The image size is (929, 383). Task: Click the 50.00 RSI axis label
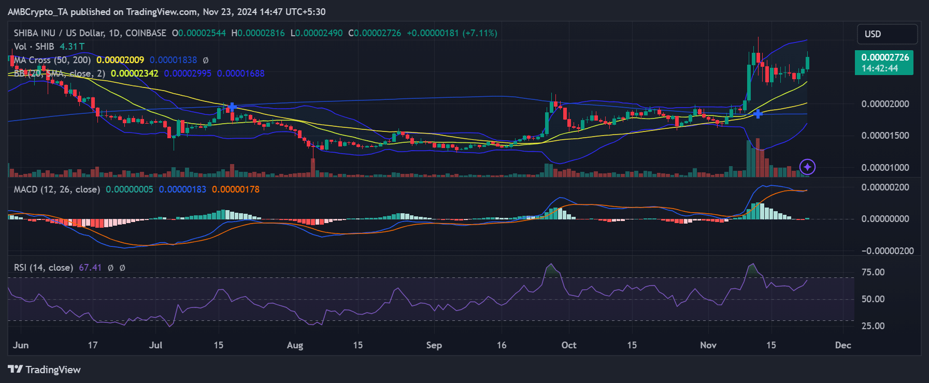873,299
